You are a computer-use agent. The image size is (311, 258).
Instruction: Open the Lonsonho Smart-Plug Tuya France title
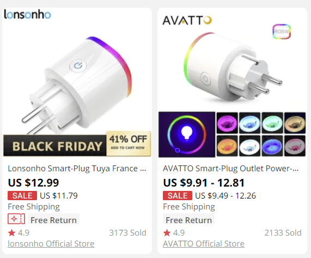tap(77, 169)
